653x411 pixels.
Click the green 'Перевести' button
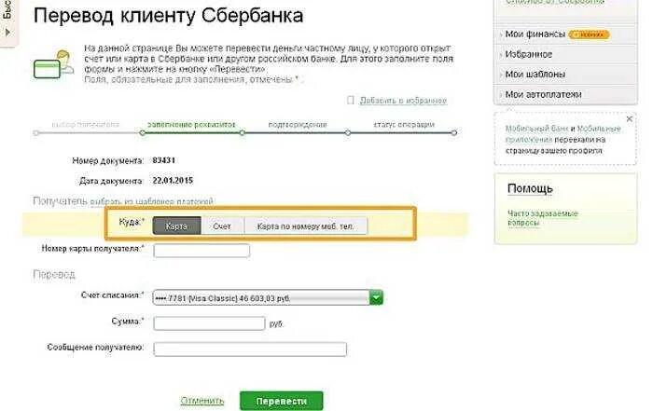281,401
